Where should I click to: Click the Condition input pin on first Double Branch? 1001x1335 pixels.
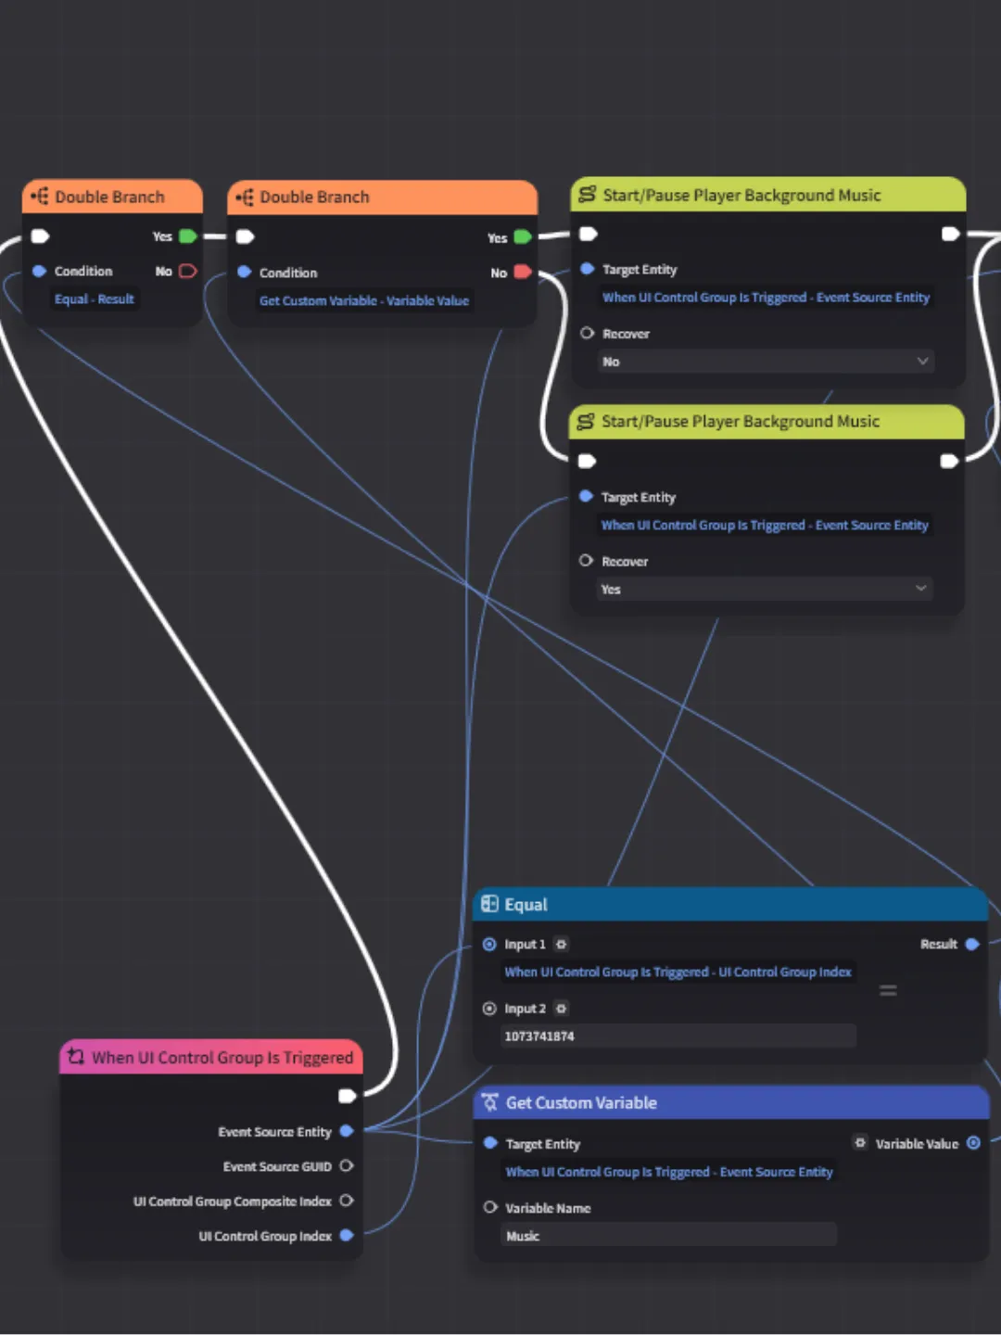tap(39, 271)
